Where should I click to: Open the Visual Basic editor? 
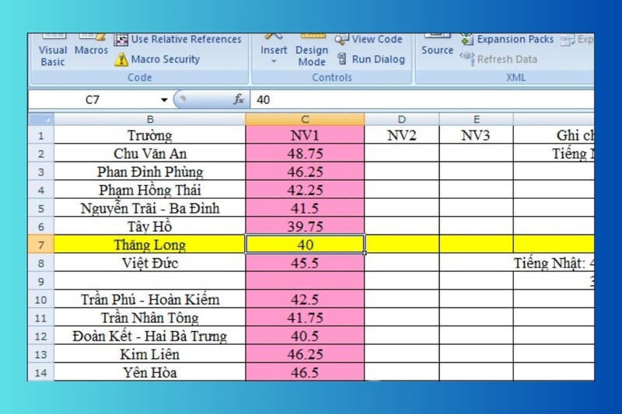pos(53,50)
